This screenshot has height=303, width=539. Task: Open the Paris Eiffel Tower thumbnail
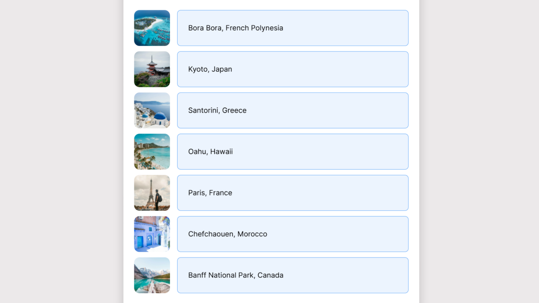[152, 193]
